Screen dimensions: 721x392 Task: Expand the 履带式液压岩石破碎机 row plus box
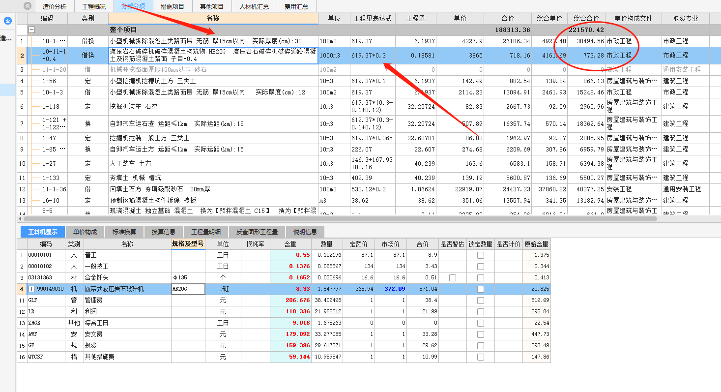point(32,289)
